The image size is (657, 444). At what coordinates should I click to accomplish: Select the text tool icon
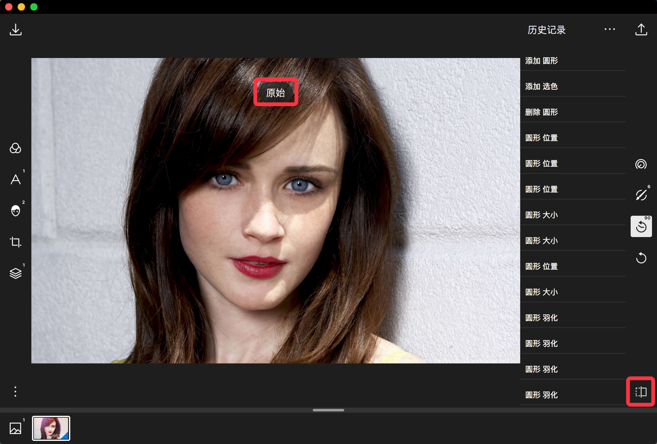15,179
